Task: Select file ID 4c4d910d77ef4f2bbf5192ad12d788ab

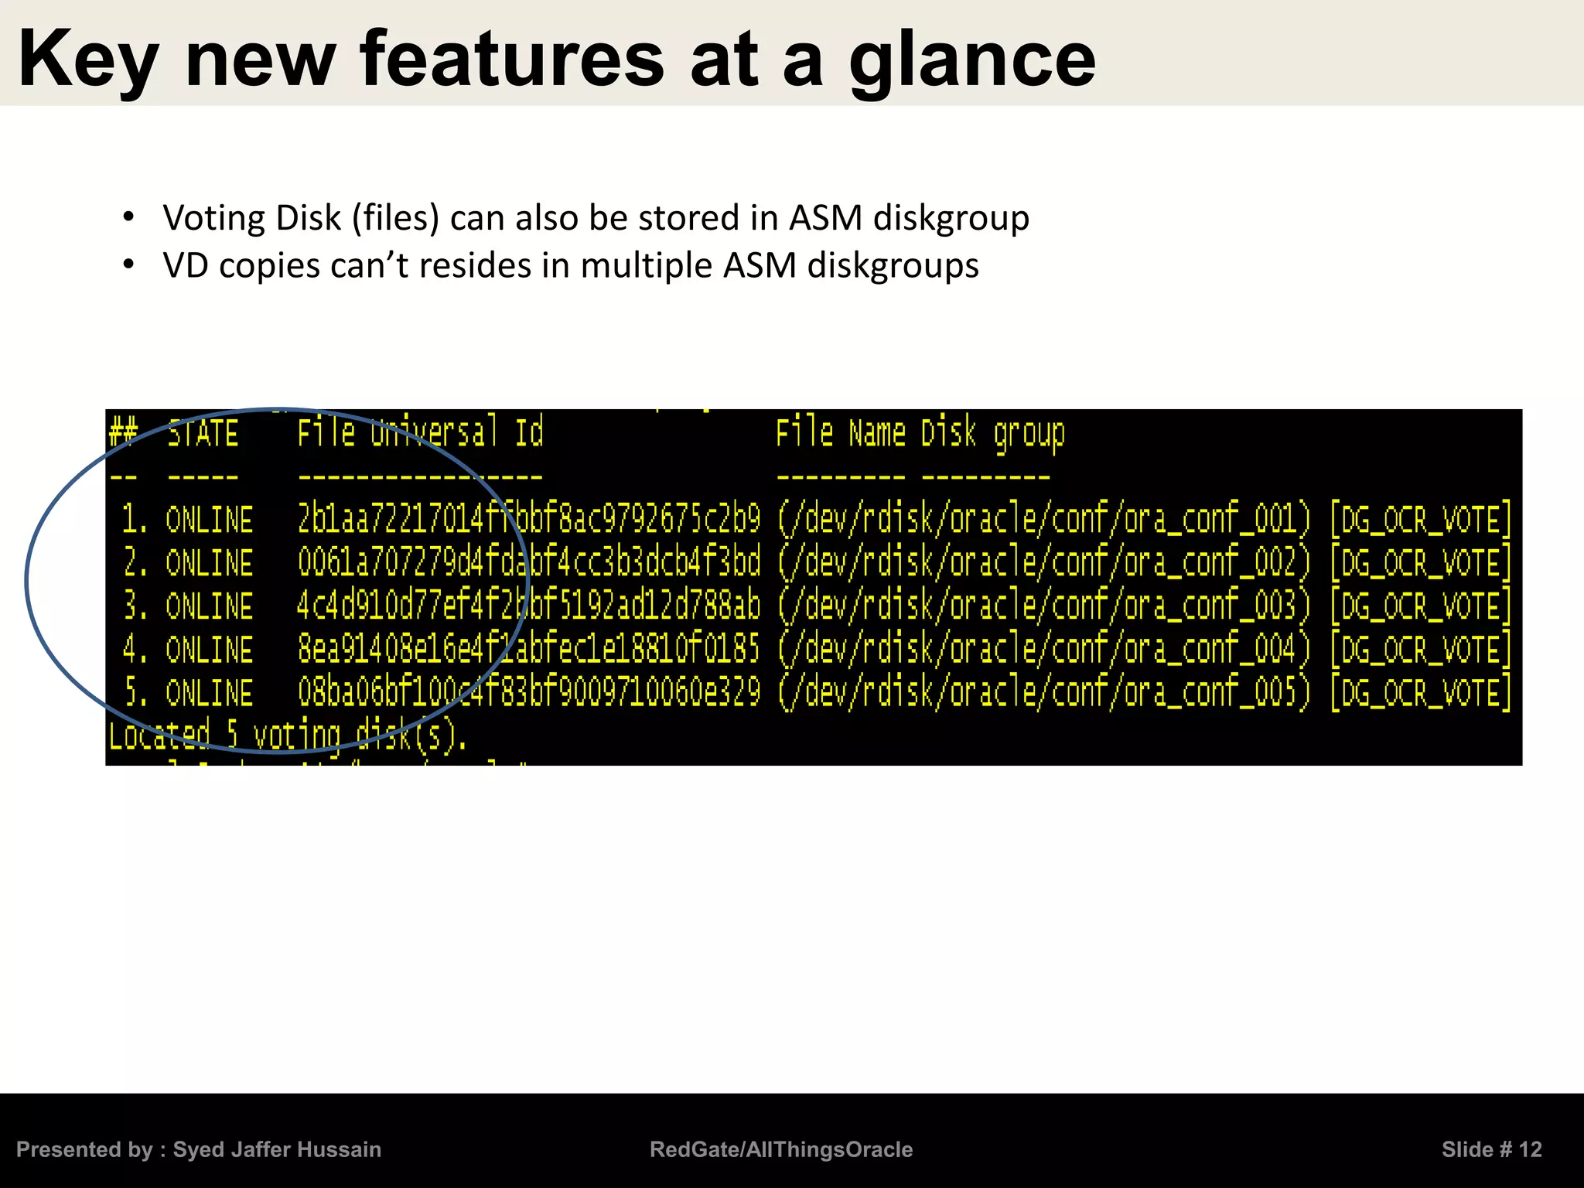Action: coord(529,606)
